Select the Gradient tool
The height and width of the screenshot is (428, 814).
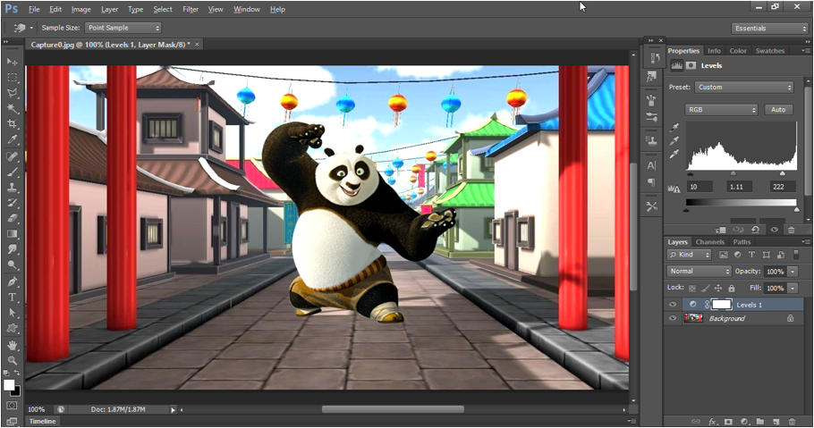click(x=12, y=234)
